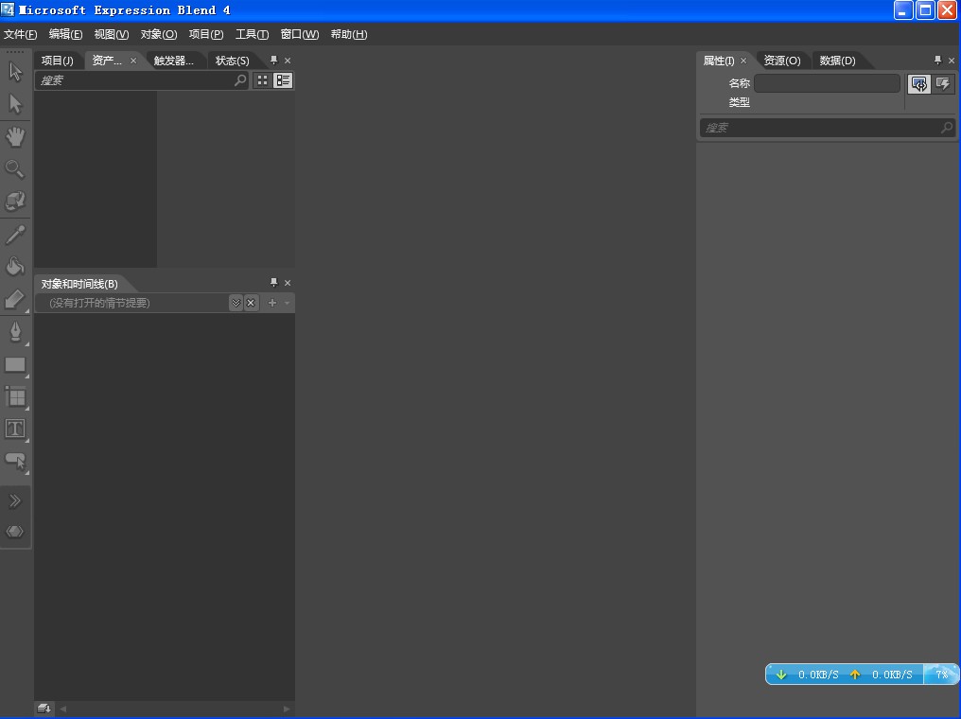The height and width of the screenshot is (719, 961).
Task: Open the 窗口(W) menu
Action: coord(300,34)
